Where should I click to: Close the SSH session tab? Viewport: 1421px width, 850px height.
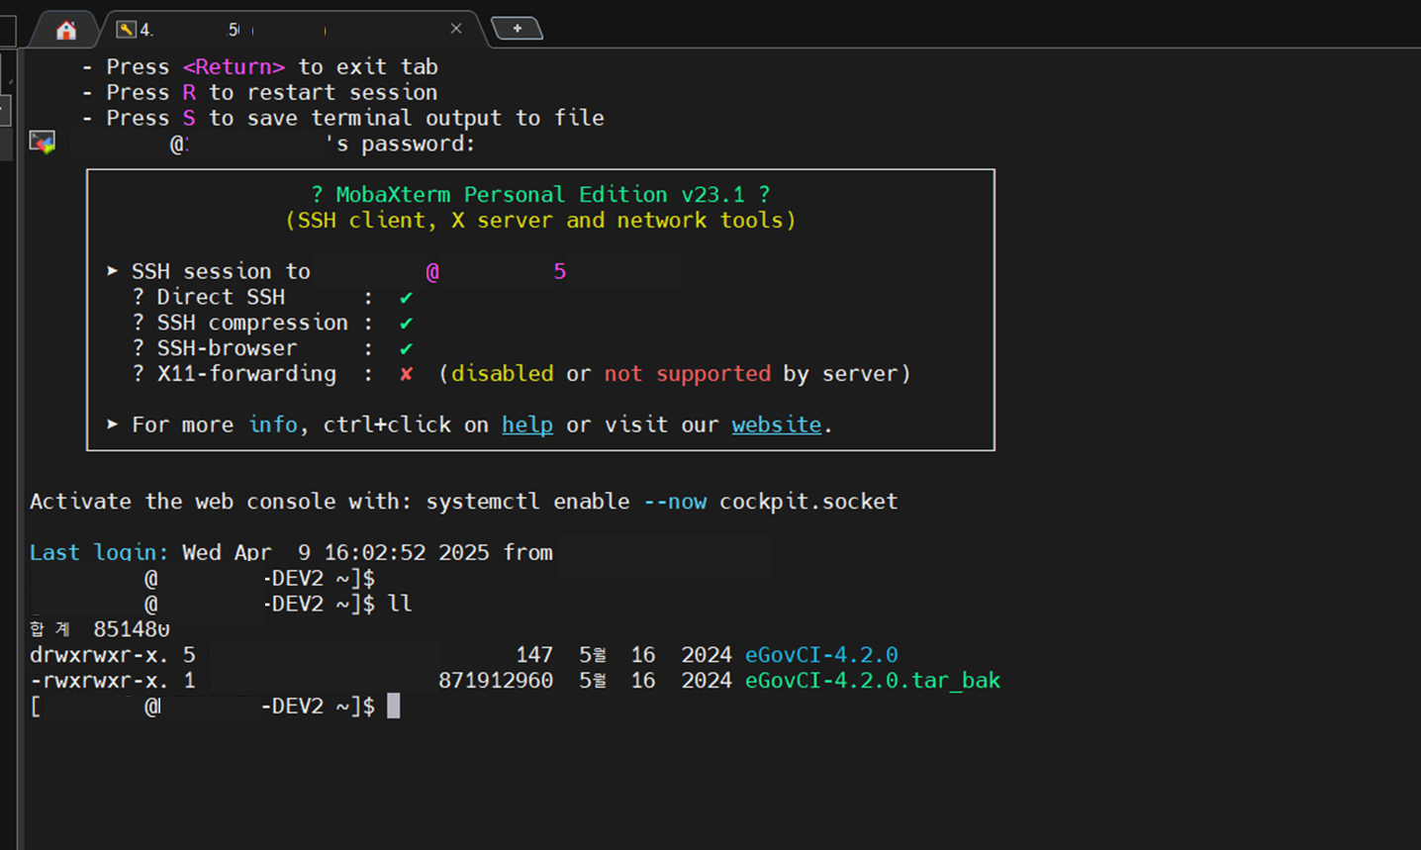point(456,29)
